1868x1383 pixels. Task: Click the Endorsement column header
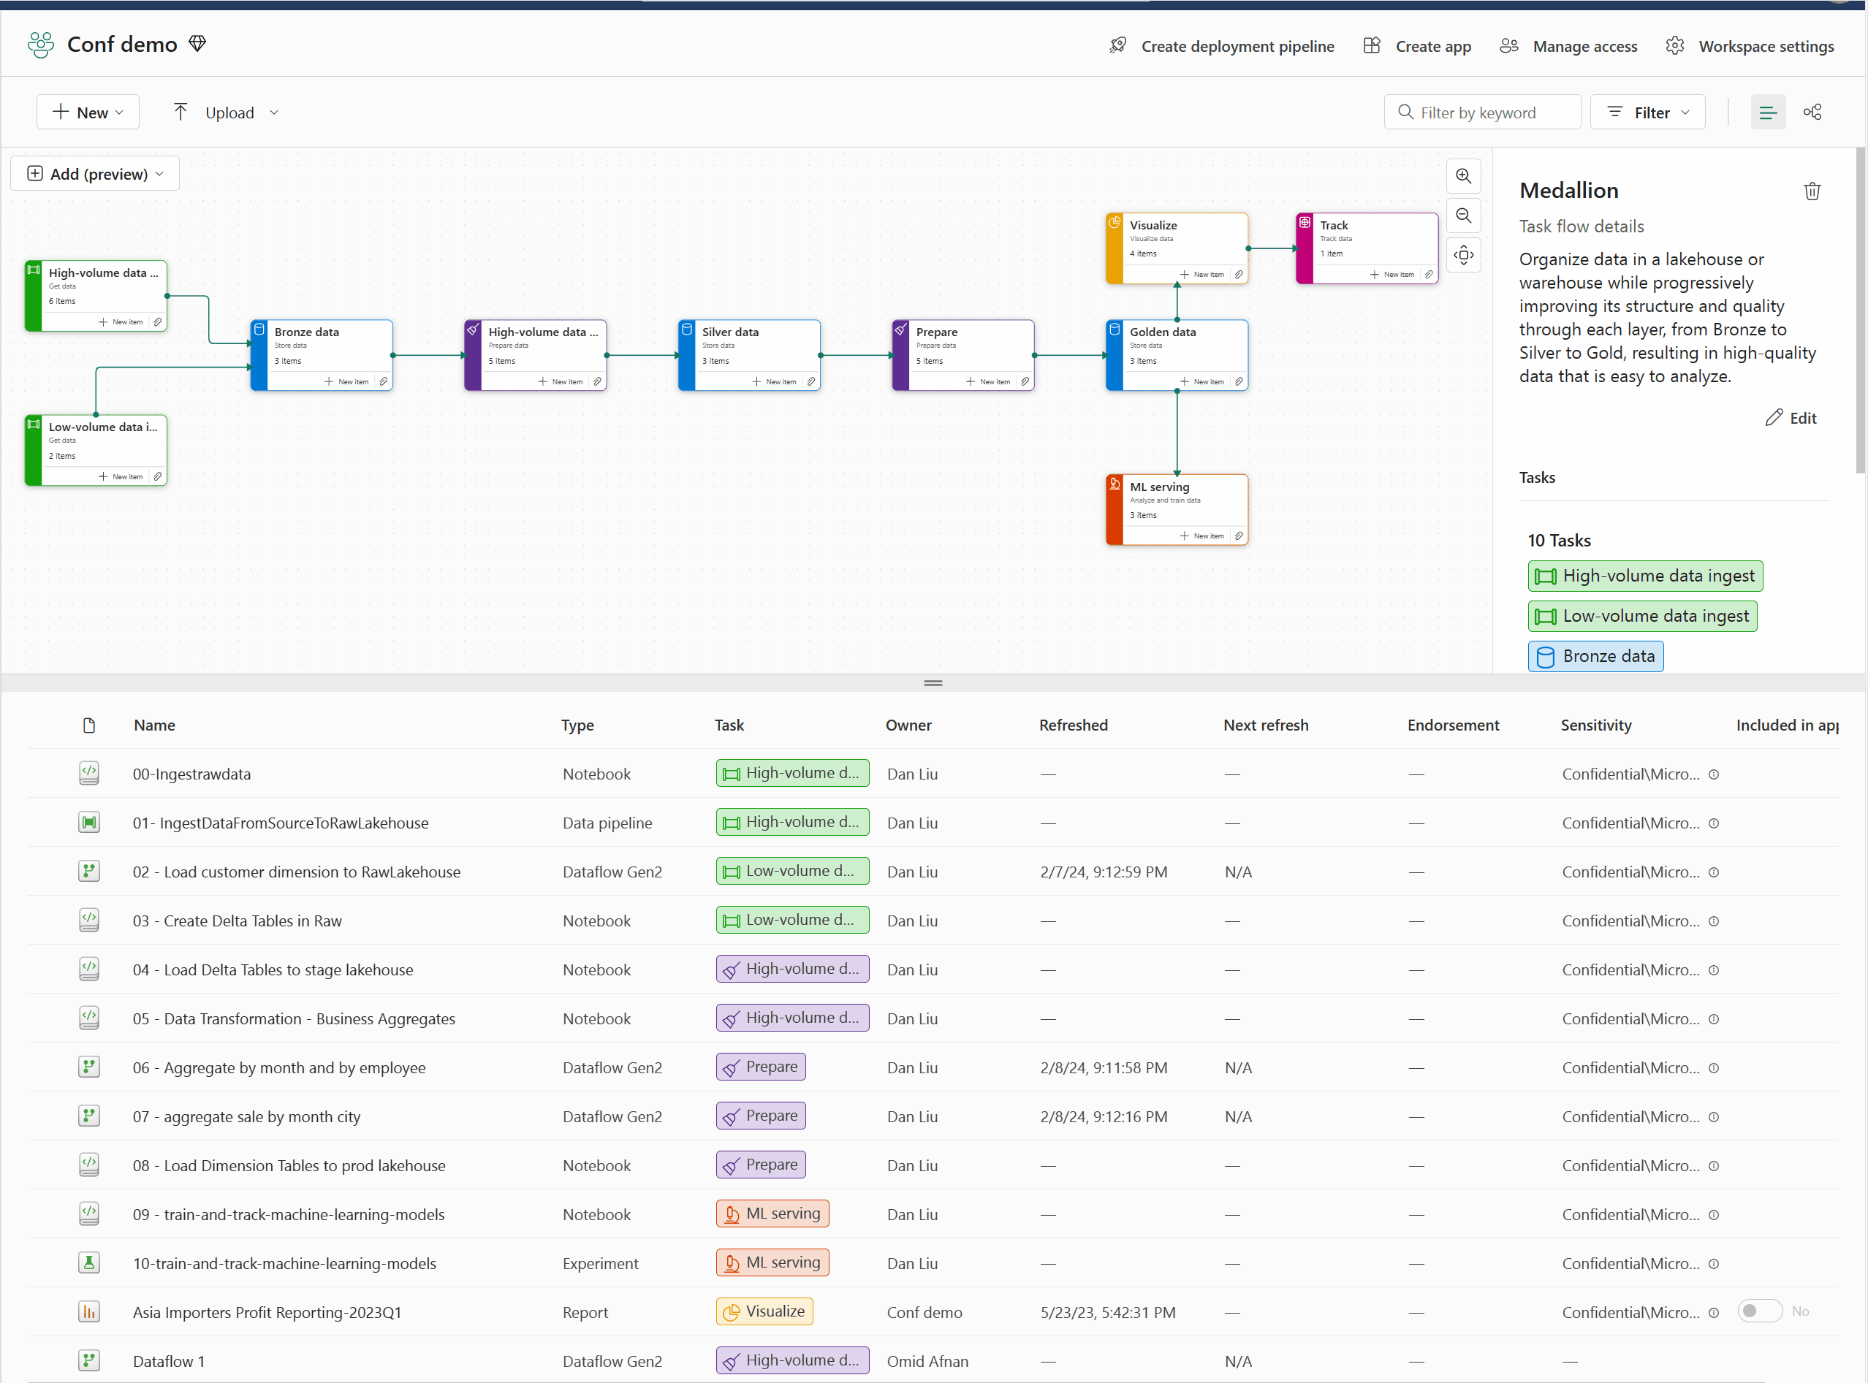(x=1453, y=725)
